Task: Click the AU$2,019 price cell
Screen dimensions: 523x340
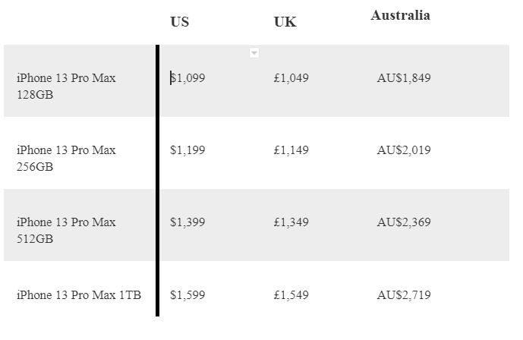Action: click(404, 150)
